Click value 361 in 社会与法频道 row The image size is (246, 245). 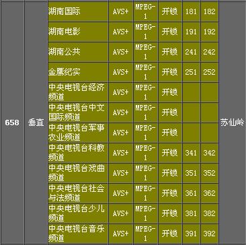click(191, 193)
